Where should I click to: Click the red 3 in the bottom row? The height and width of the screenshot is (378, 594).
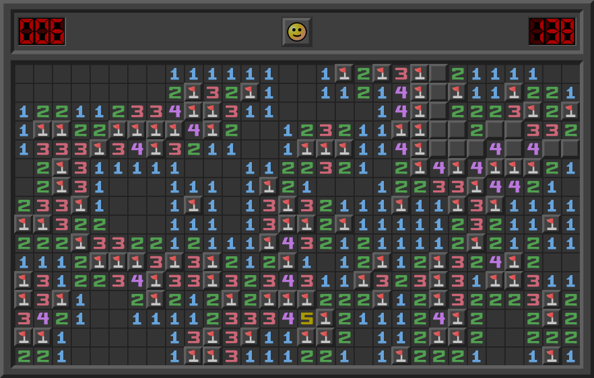[232, 356]
